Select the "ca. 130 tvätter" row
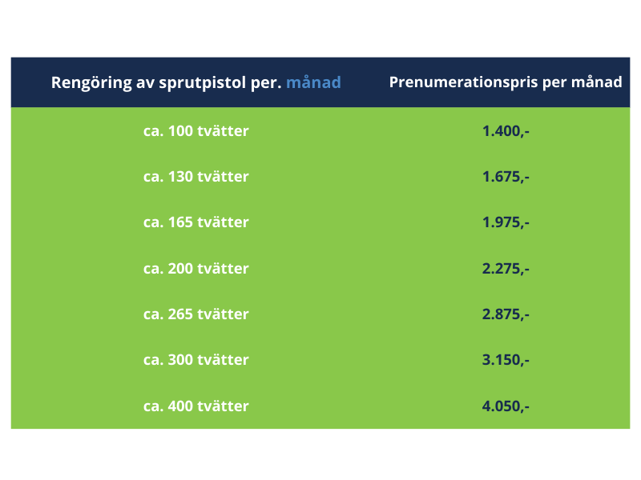This screenshot has height=480, width=641. point(320,177)
